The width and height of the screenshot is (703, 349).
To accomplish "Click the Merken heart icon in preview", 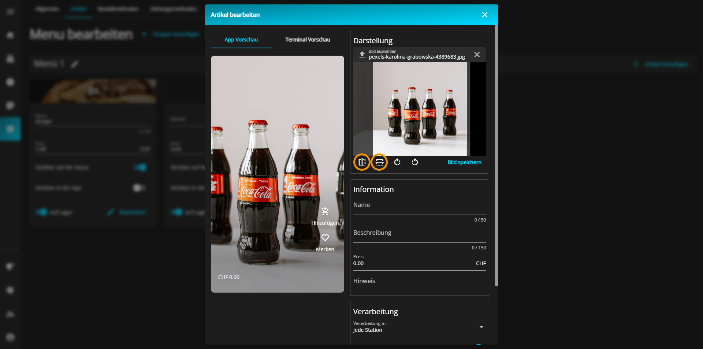I will [x=325, y=238].
